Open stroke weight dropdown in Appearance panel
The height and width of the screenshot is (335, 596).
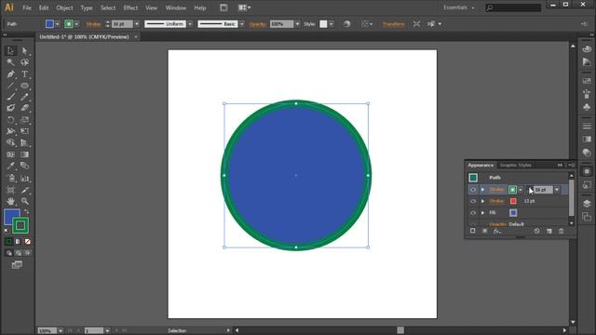point(557,190)
